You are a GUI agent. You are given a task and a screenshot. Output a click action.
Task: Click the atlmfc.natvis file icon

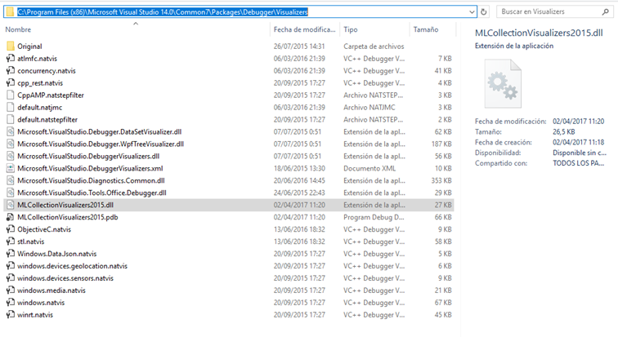(x=11, y=58)
